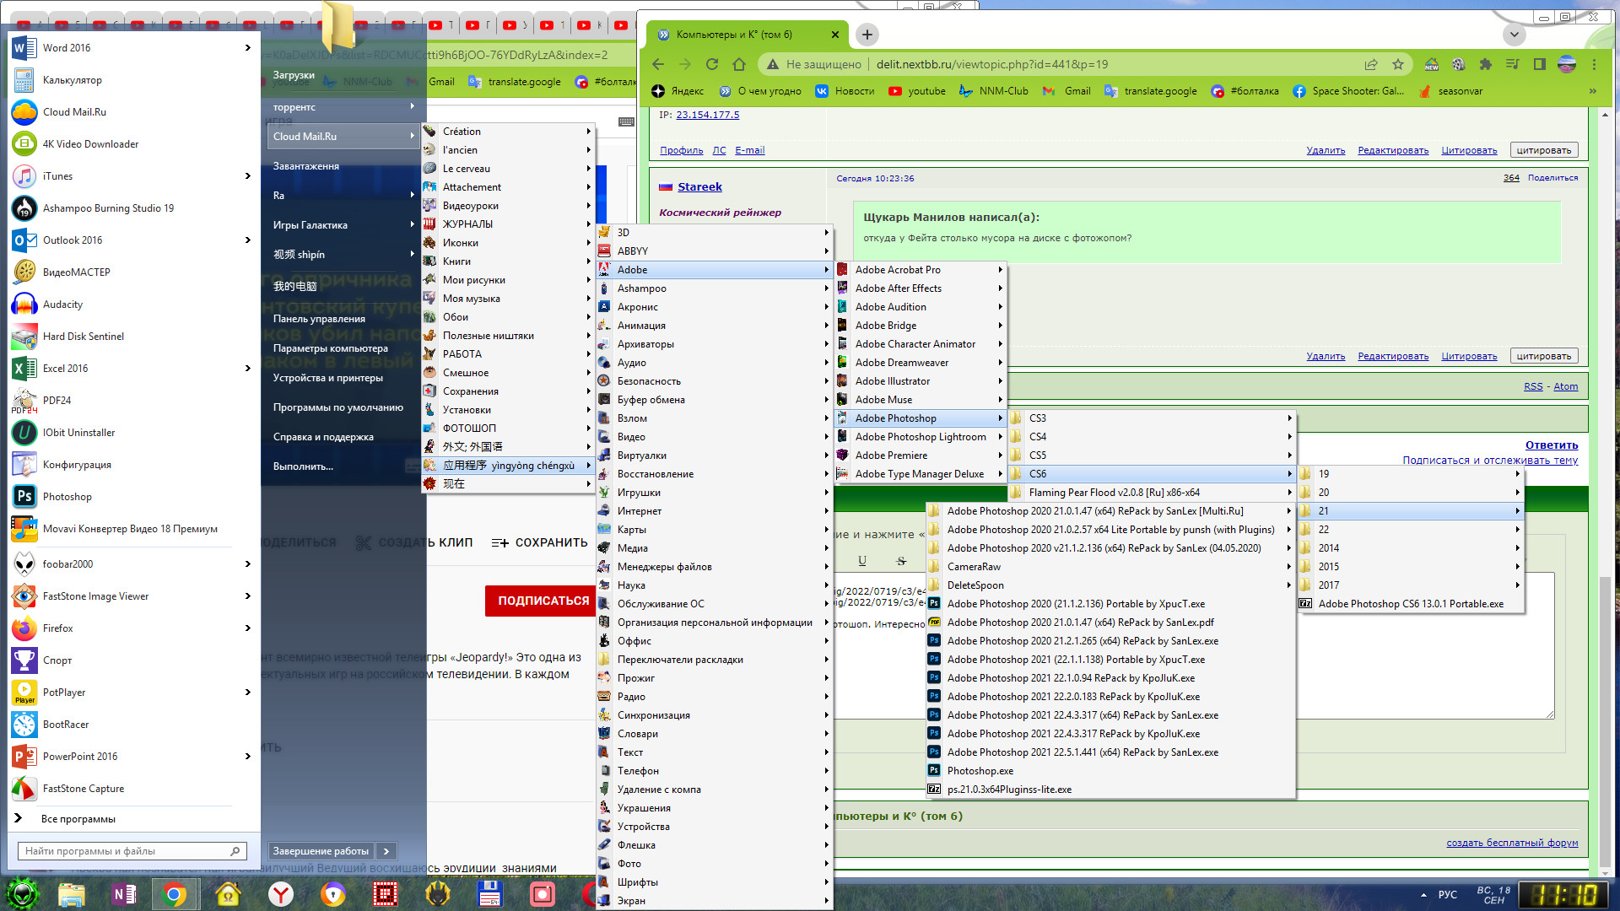Run ps.21.0.3x64Pluginss-lite.exe archive
Image resolution: width=1620 pixels, height=911 pixels.
(x=1110, y=790)
